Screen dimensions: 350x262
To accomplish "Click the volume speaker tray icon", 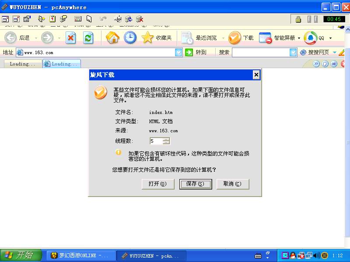I will pos(316,255).
